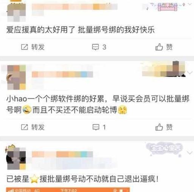Viewport: 194px width, 192px height.
Task: Open second poster's blurred avatar
Action: point(16,77)
